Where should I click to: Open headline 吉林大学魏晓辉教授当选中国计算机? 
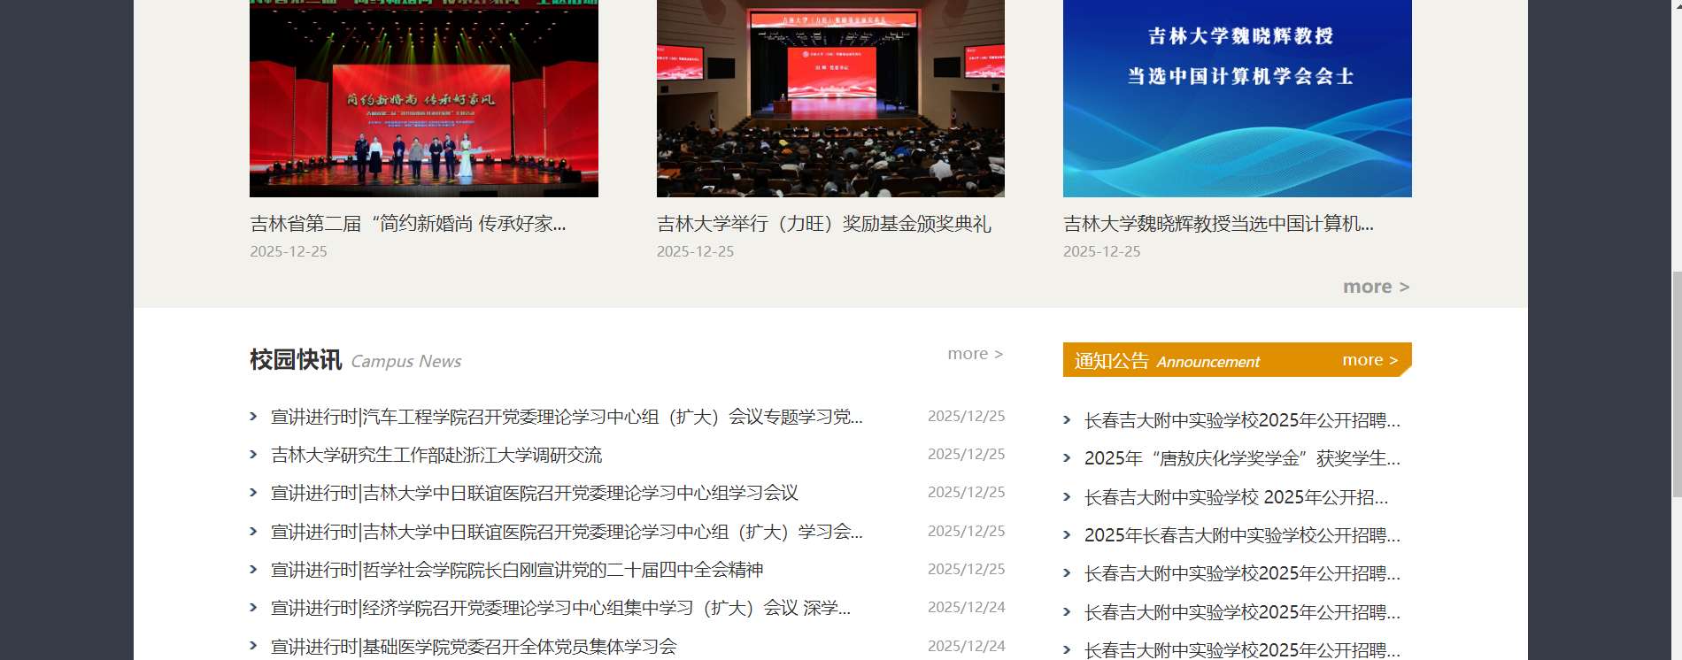[x=1218, y=224]
